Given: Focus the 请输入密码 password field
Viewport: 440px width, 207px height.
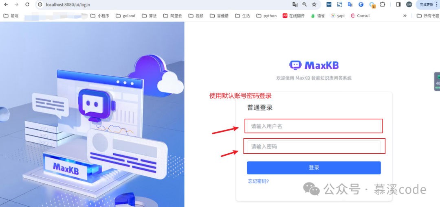Looking at the screenshot, I should point(314,146).
